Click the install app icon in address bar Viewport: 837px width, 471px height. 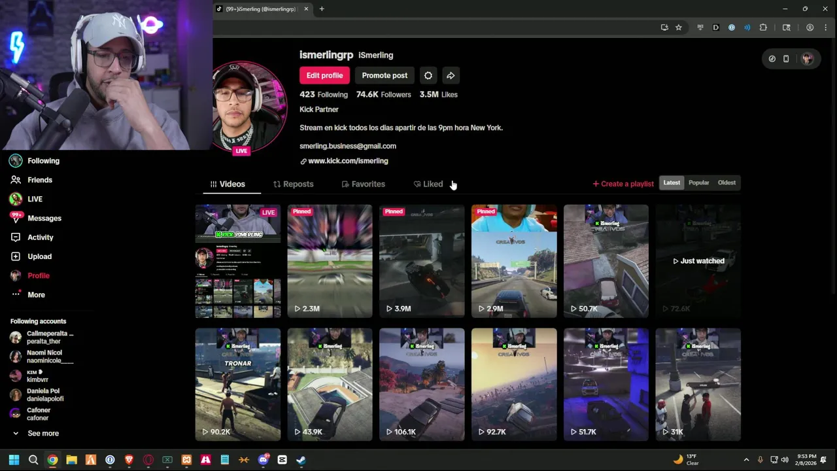click(x=664, y=27)
